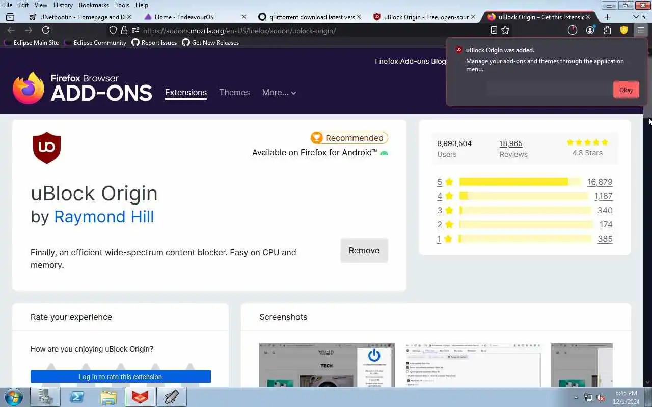Open Get New Releases bookmark
Image resolution: width=652 pixels, height=407 pixels.
(210, 43)
